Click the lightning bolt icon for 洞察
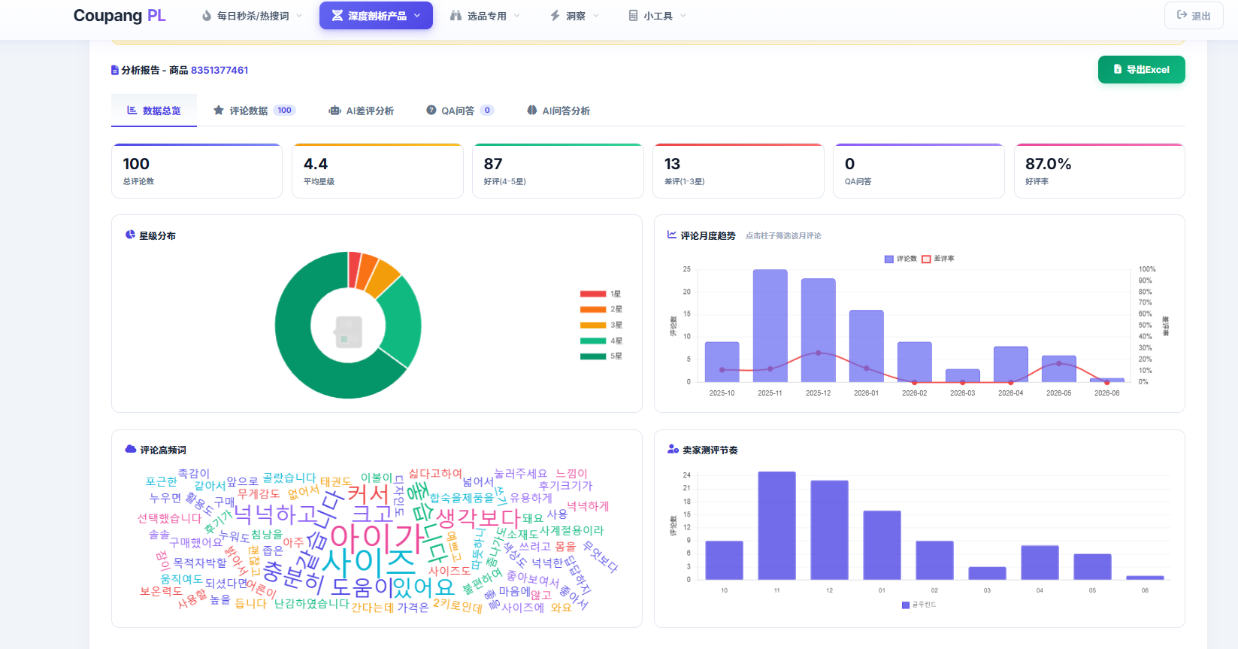This screenshot has height=649, width=1238. (x=555, y=15)
